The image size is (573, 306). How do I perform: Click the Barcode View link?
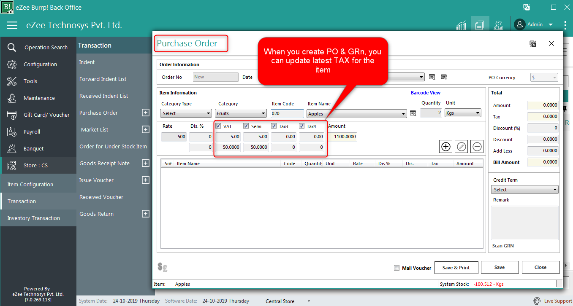coord(426,93)
